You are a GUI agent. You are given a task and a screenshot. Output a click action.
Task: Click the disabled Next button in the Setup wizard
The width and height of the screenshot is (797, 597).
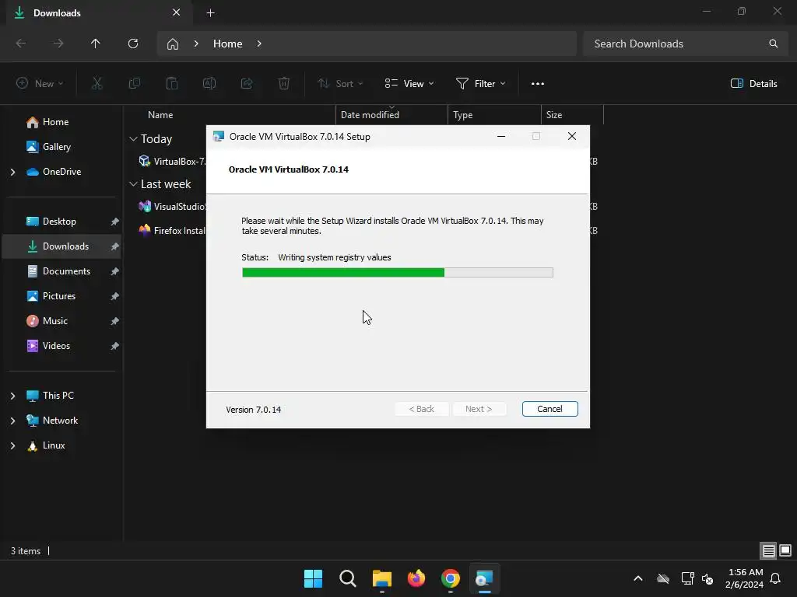click(x=479, y=409)
